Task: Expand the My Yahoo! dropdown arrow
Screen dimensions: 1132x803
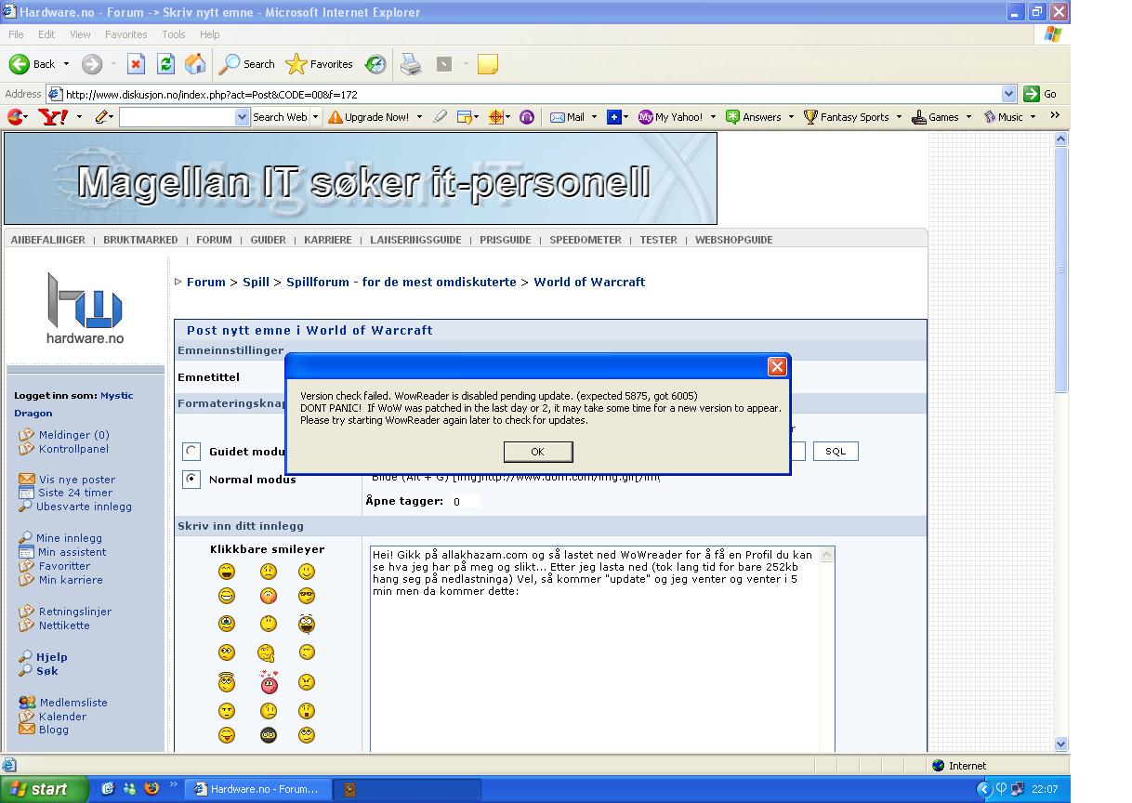Action: [x=713, y=117]
